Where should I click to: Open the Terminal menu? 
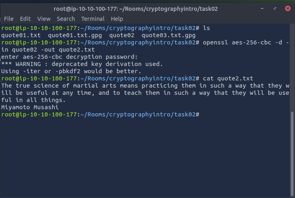click(93, 19)
